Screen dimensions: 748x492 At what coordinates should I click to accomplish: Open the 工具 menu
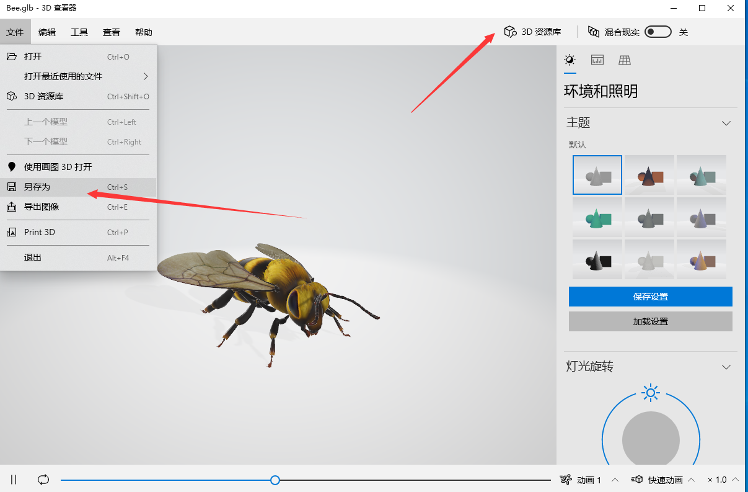[x=79, y=32]
